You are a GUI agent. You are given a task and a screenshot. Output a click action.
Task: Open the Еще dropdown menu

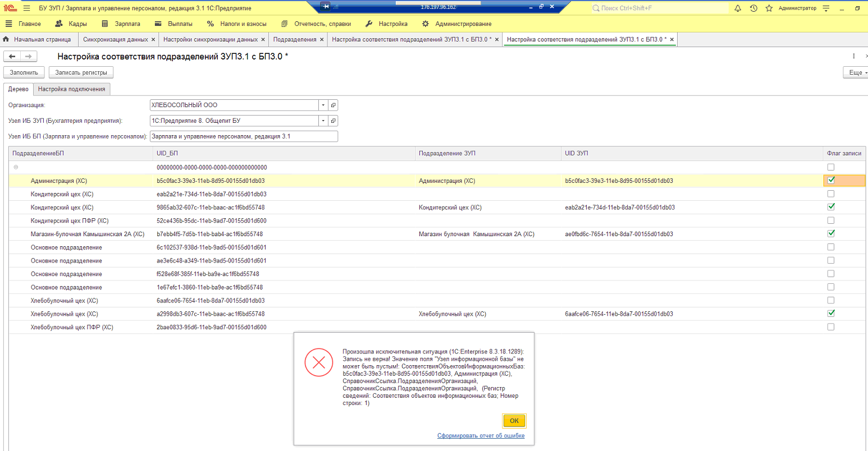856,72
